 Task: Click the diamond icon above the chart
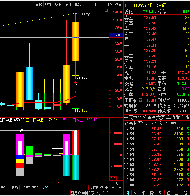click(x=101, y=10)
